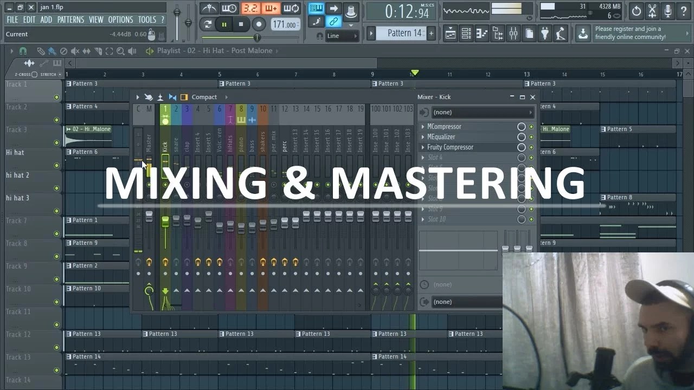Open the Channel rack toolbar icon

coord(466,34)
